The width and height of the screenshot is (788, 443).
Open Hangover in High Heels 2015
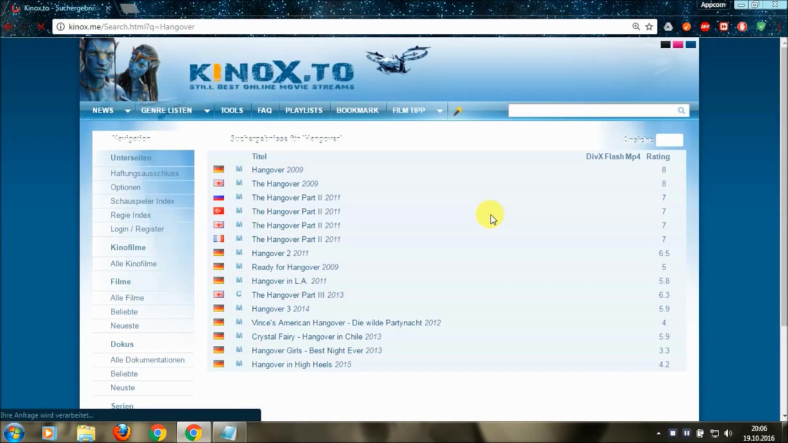click(301, 365)
